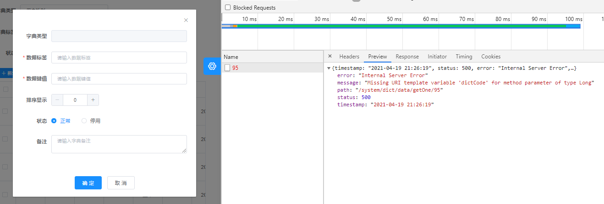Switch to the Response tab
604x204 pixels.
(407, 57)
